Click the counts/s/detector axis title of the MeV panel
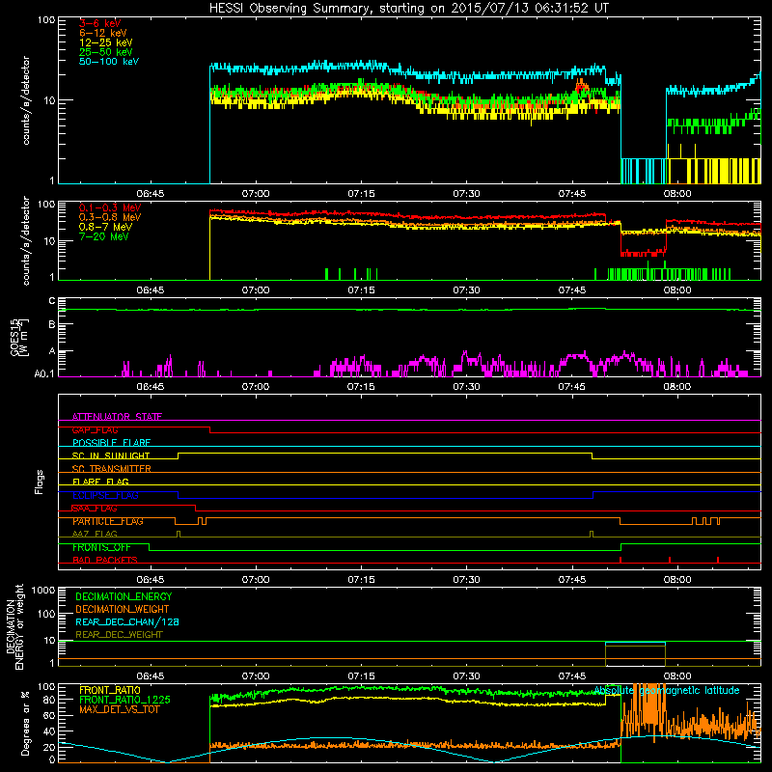The height and width of the screenshot is (772, 772). coord(26,240)
